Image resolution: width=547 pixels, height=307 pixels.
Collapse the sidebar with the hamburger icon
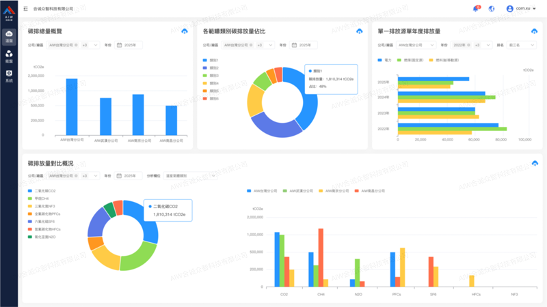(25, 9)
